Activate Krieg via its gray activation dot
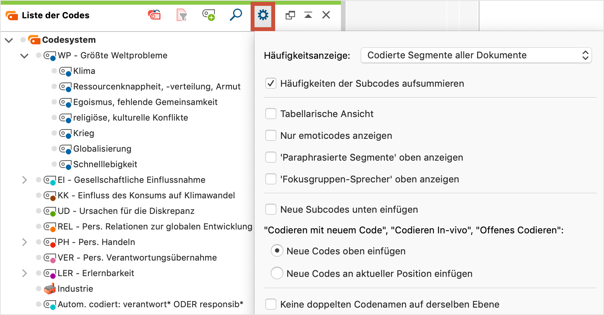Screen dimensions: 604x315 [54, 133]
